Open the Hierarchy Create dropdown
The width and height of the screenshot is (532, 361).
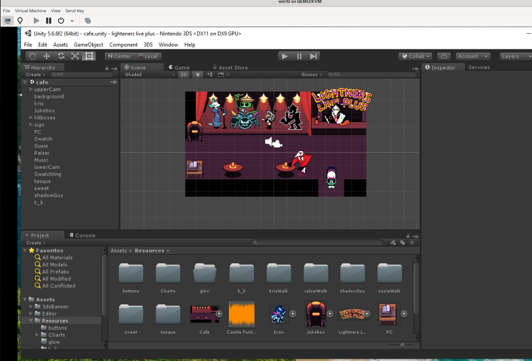point(36,74)
